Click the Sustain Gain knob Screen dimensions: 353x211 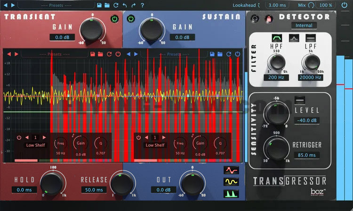(152, 30)
